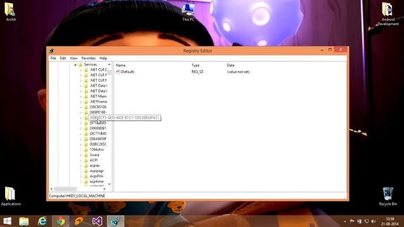The image size is (404, 227).
Task: Expand the {DEA9659F key
Action: [x=81, y=139]
